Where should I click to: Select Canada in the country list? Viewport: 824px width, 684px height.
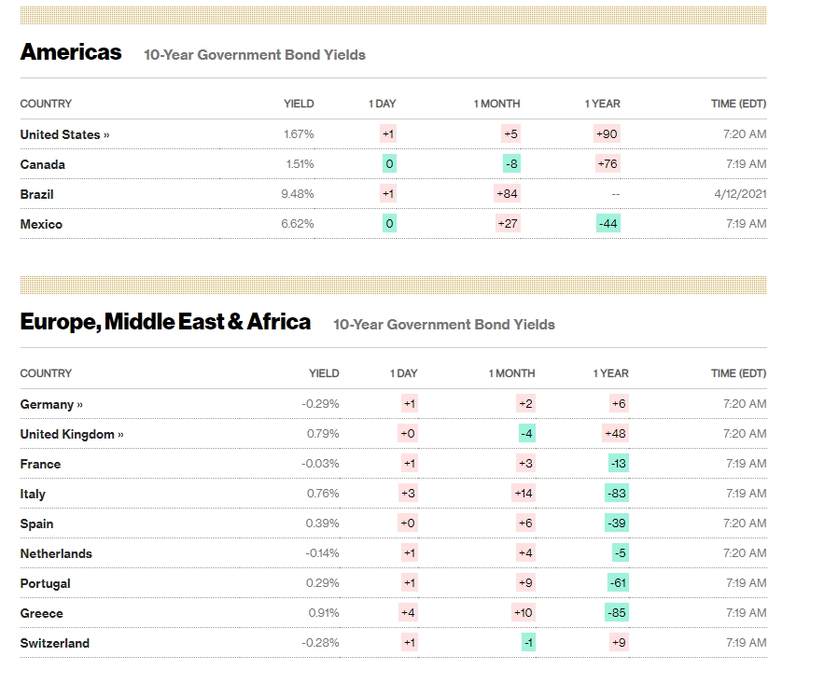click(43, 164)
